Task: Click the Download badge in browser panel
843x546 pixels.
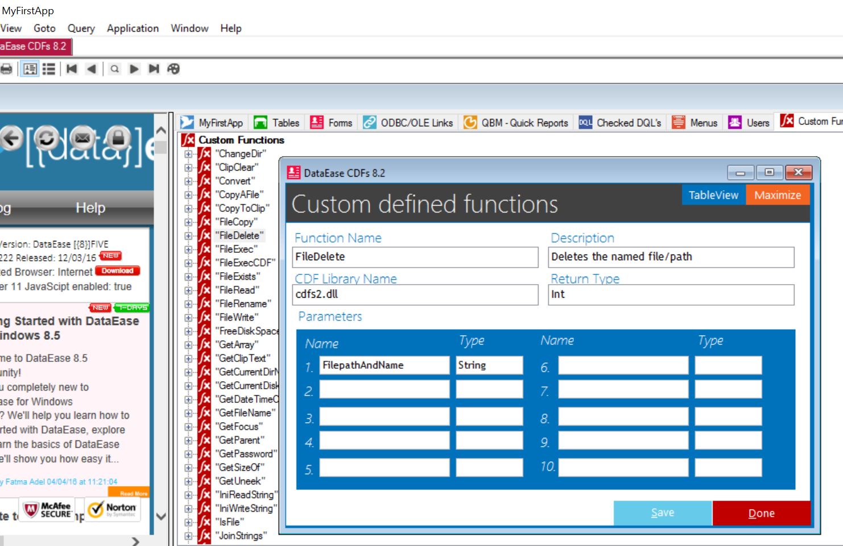Action: (118, 271)
